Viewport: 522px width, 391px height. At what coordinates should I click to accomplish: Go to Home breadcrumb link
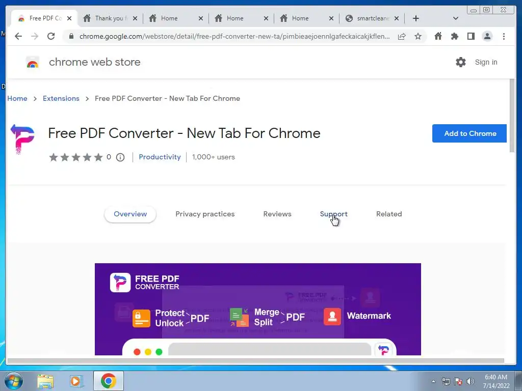tap(17, 98)
